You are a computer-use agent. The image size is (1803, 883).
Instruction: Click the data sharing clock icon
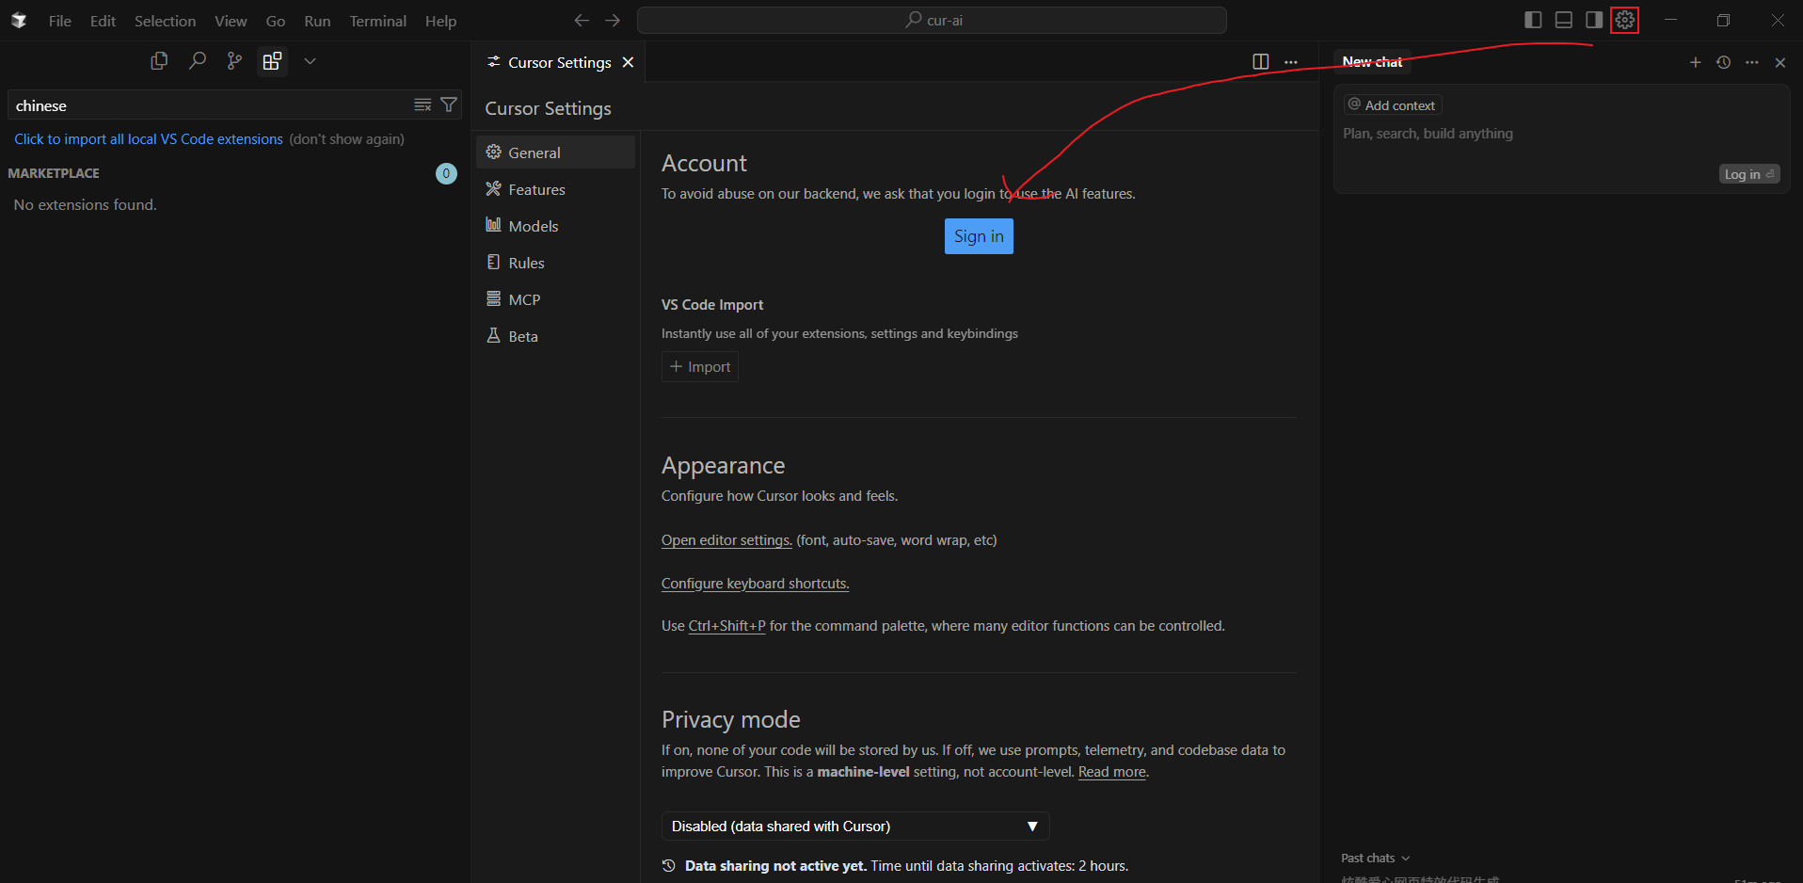[669, 866]
